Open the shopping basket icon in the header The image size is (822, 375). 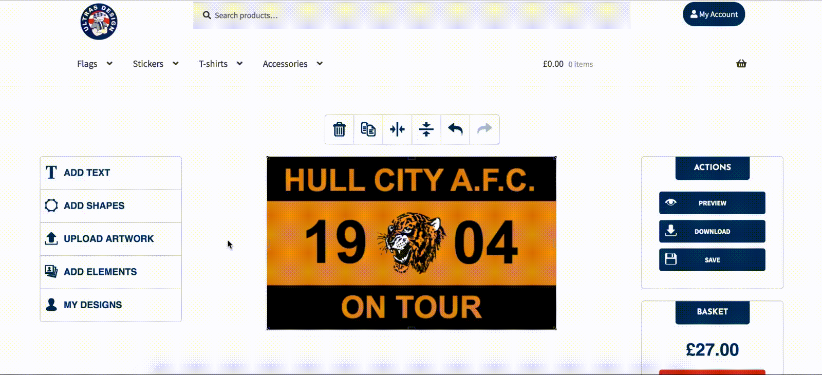[741, 64]
